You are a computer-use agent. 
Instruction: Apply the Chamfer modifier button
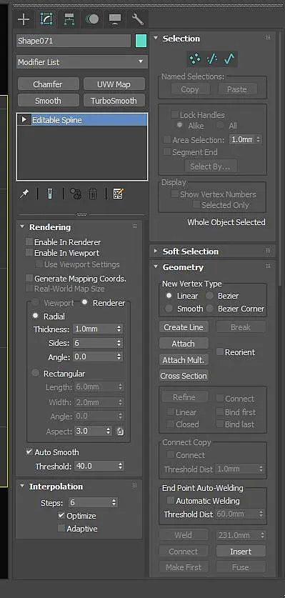[48, 84]
